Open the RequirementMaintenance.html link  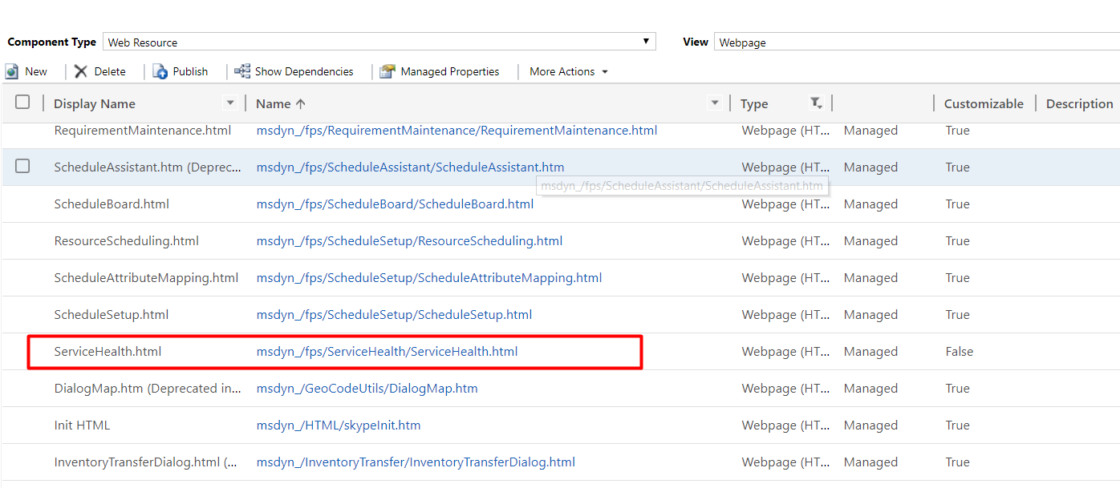point(457,130)
